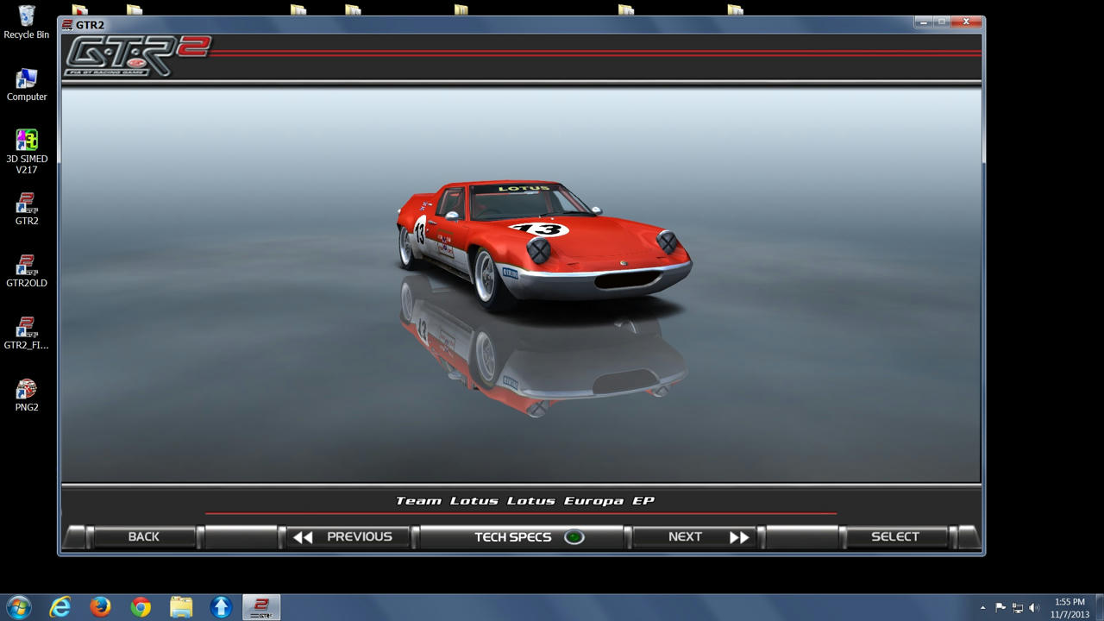
Task: Click the green TECH SPECS indicator light
Action: [574, 537]
